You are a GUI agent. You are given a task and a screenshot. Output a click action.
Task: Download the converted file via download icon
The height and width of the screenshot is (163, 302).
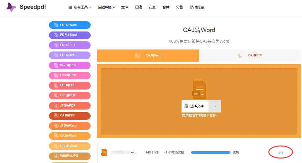coord(281,153)
